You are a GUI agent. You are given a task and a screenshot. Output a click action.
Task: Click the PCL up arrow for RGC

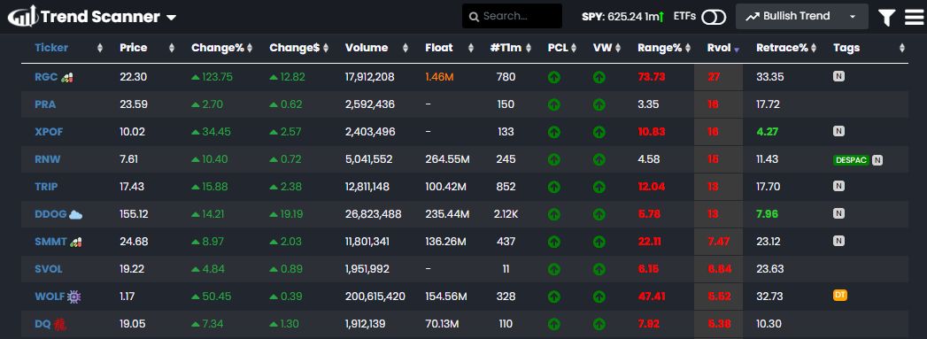point(554,77)
